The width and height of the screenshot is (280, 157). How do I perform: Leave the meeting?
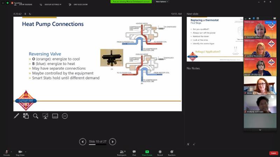273,153
